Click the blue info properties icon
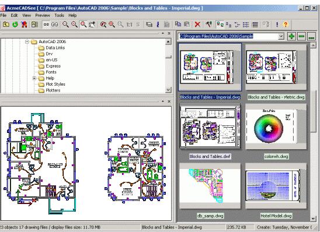 (x=158, y=24)
